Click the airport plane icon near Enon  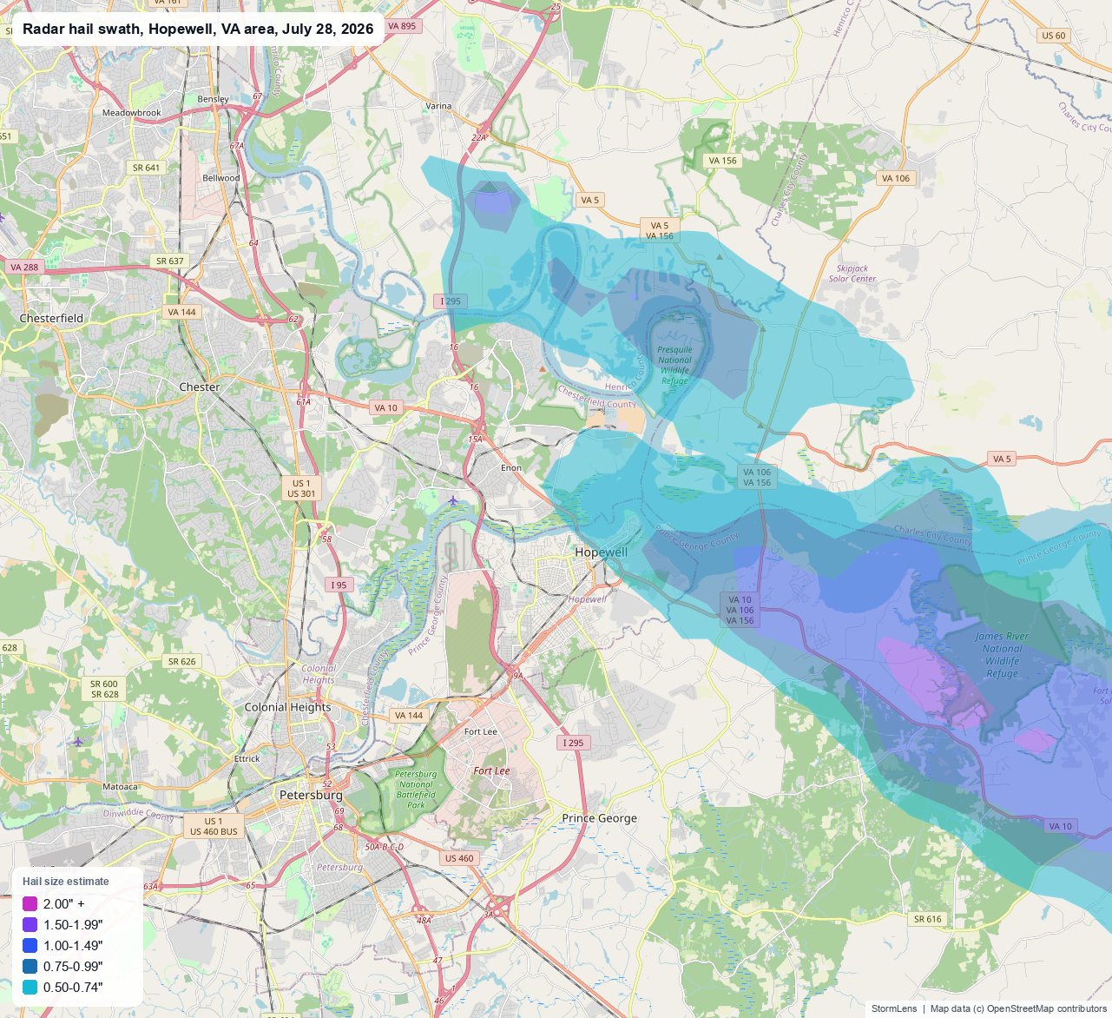(453, 499)
